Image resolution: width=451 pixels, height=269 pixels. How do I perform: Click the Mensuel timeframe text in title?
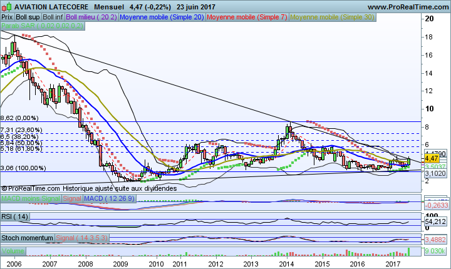[109, 7]
